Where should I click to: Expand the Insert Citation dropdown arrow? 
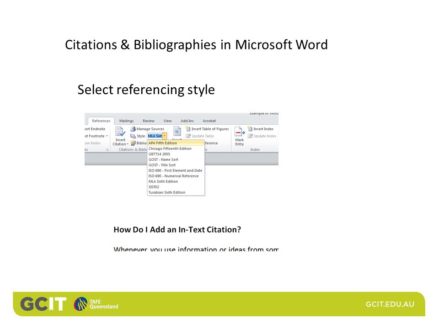(128, 144)
